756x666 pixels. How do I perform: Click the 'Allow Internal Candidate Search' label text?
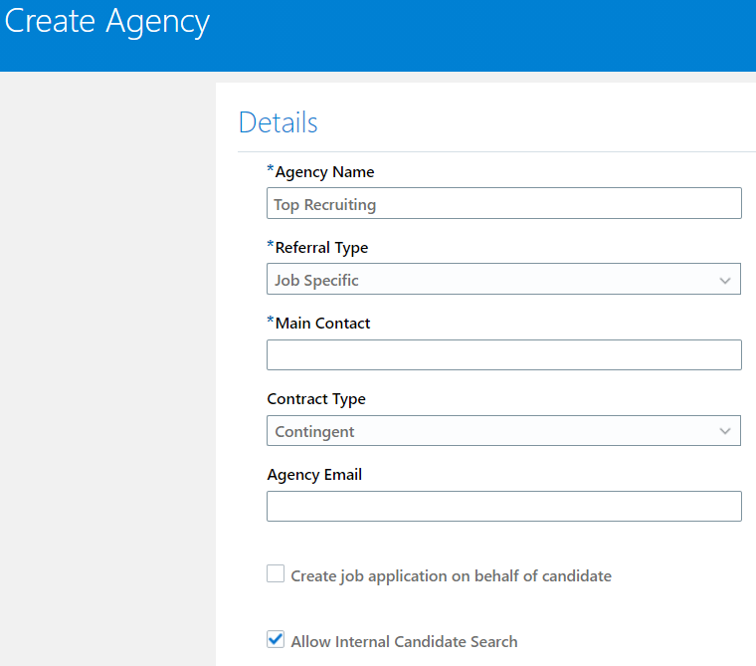point(404,641)
